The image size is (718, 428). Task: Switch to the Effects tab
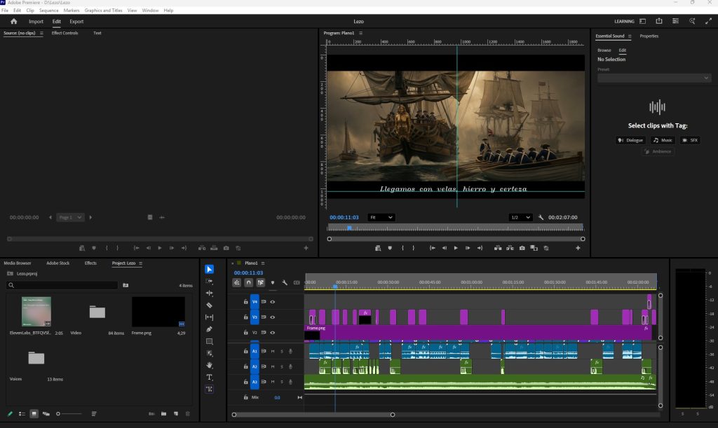90,263
